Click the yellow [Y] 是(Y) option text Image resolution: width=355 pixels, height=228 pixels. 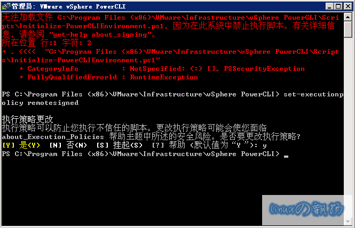21,145
